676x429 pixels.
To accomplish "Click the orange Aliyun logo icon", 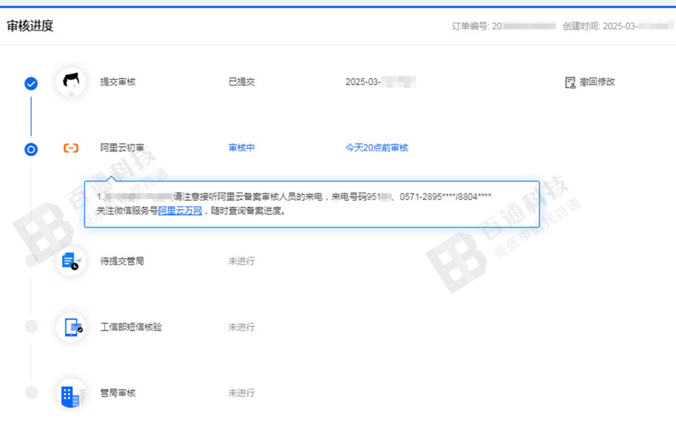I will point(71,148).
